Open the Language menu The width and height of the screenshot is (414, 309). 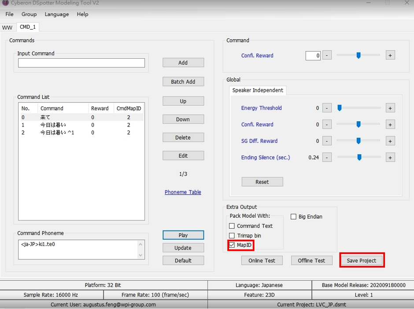tap(56, 14)
